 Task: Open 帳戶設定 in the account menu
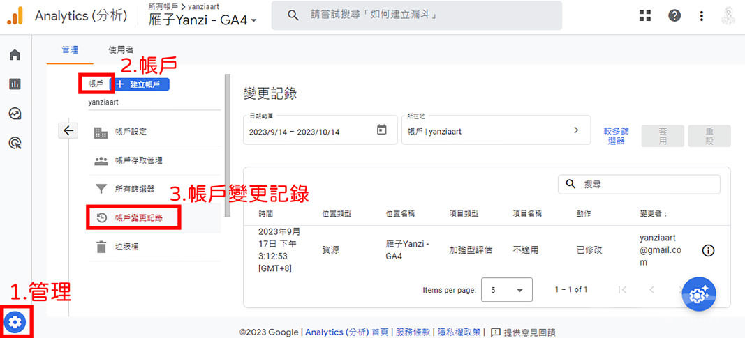click(131, 131)
